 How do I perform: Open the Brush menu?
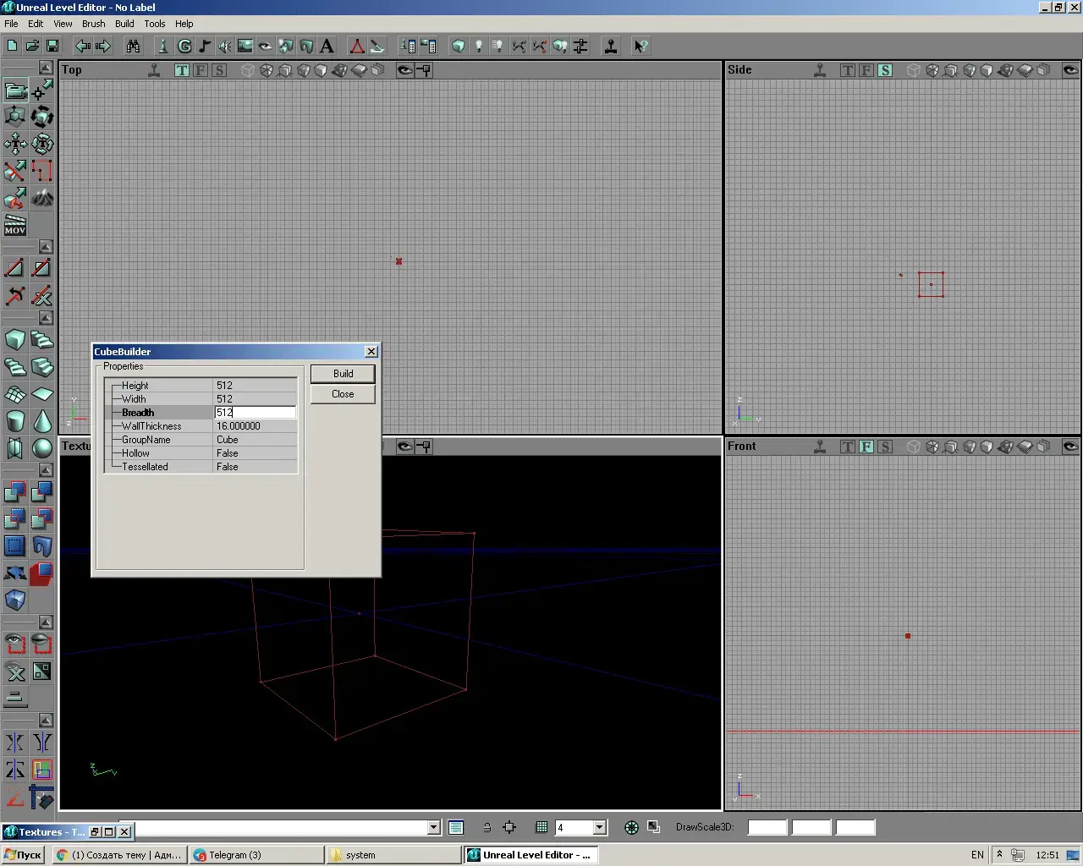(93, 24)
